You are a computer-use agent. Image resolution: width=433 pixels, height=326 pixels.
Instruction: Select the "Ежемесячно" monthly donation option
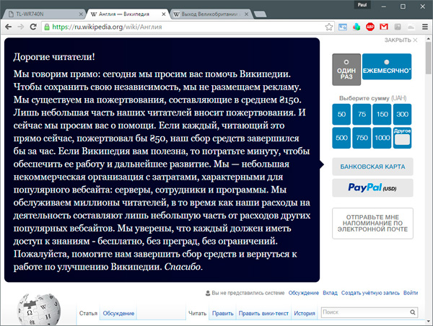pos(387,68)
